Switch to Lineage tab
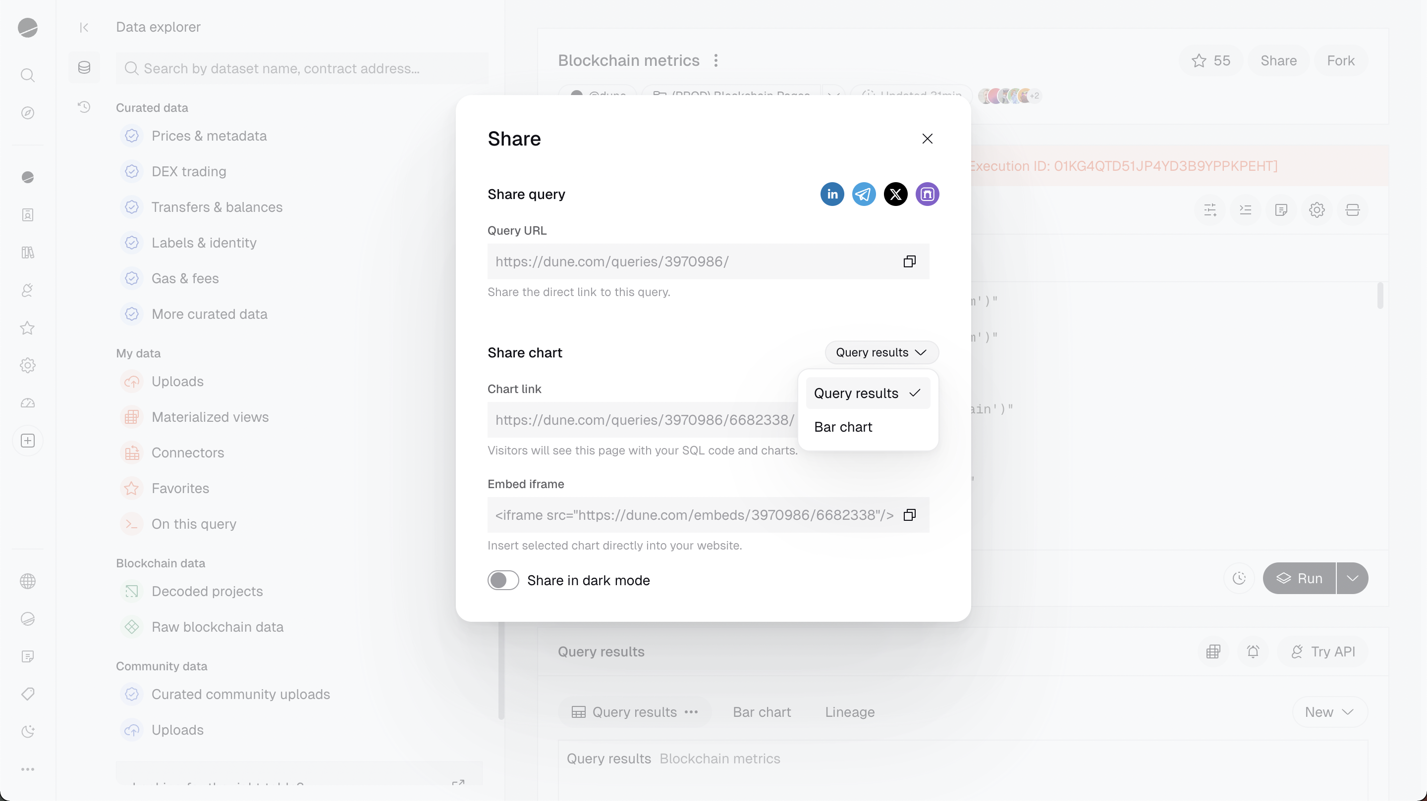This screenshot has height=801, width=1427. 850,712
